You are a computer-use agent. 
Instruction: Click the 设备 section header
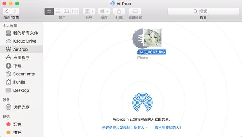click(x=6, y=100)
